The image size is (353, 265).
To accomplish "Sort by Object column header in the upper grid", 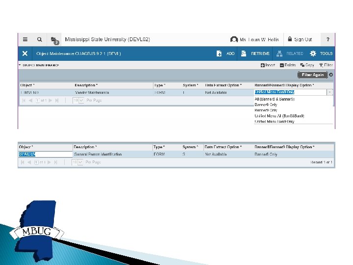I will tap(27, 85).
